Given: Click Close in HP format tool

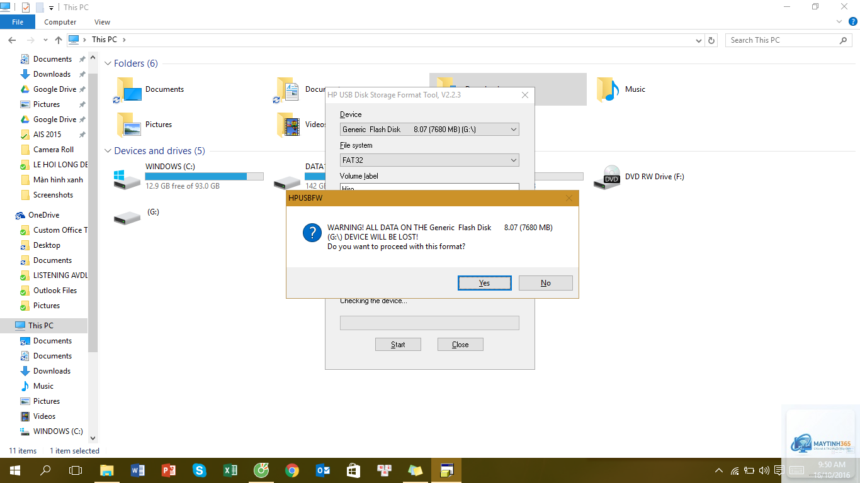Looking at the screenshot, I should 460,345.
